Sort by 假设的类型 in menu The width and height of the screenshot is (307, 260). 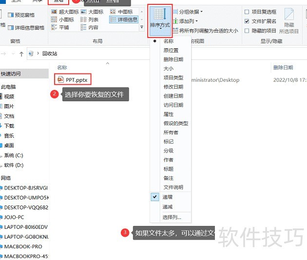(176, 123)
